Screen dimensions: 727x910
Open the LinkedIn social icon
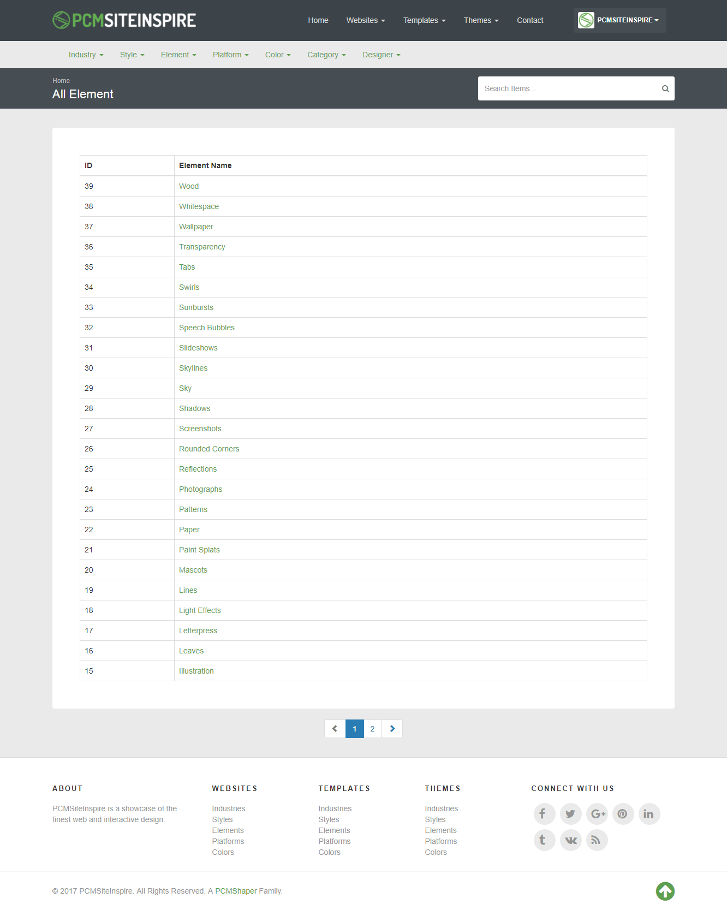click(649, 814)
